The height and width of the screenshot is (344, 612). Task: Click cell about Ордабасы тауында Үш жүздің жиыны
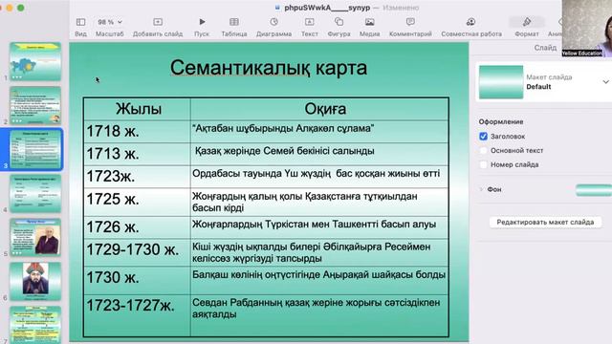click(x=319, y=177)
